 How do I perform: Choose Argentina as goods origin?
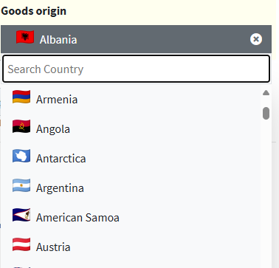pos(131,188)
